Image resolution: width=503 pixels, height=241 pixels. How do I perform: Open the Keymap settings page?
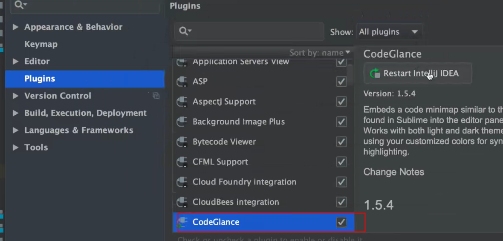click(x=41, y=44)
